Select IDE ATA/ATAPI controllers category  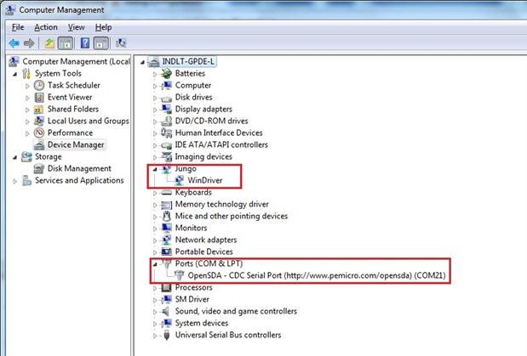pos(221,144)
